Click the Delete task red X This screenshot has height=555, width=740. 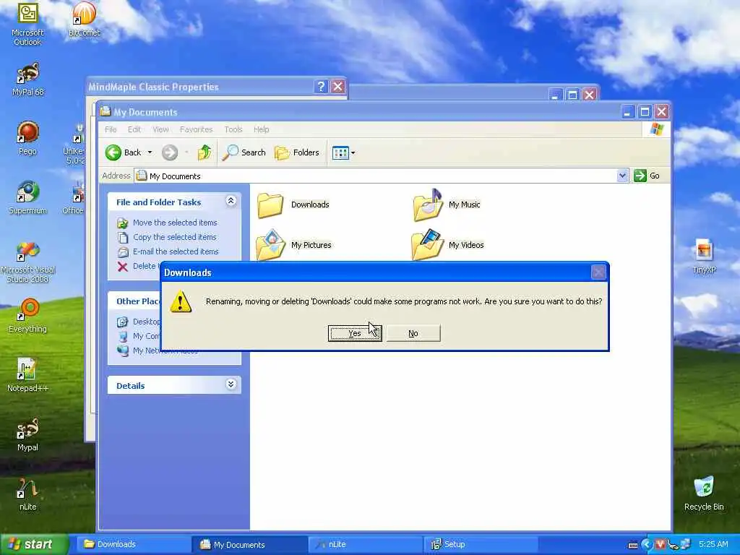pos(123,267)
